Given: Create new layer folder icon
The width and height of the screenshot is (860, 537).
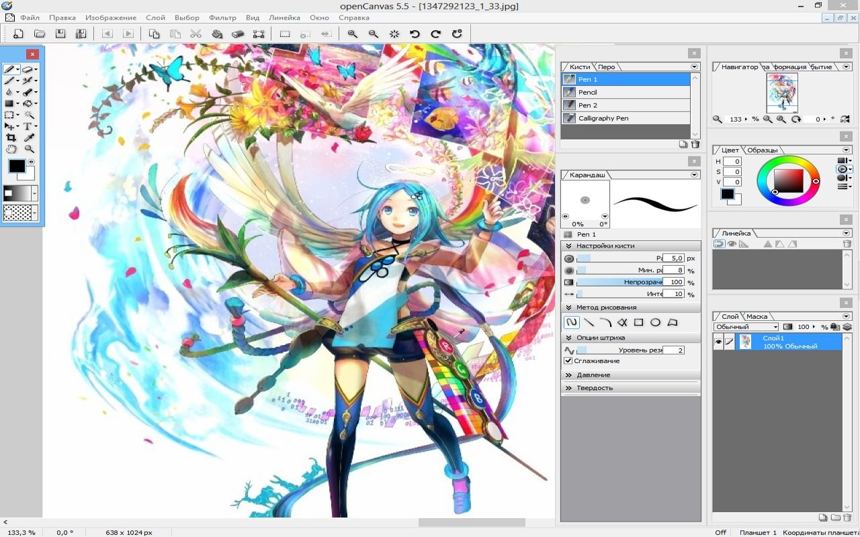Looking at the screenshot, I should click(835, 518).
